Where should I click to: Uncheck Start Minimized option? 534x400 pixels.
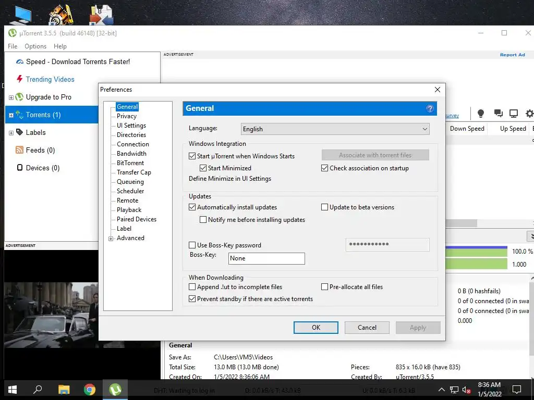point(203,168)
